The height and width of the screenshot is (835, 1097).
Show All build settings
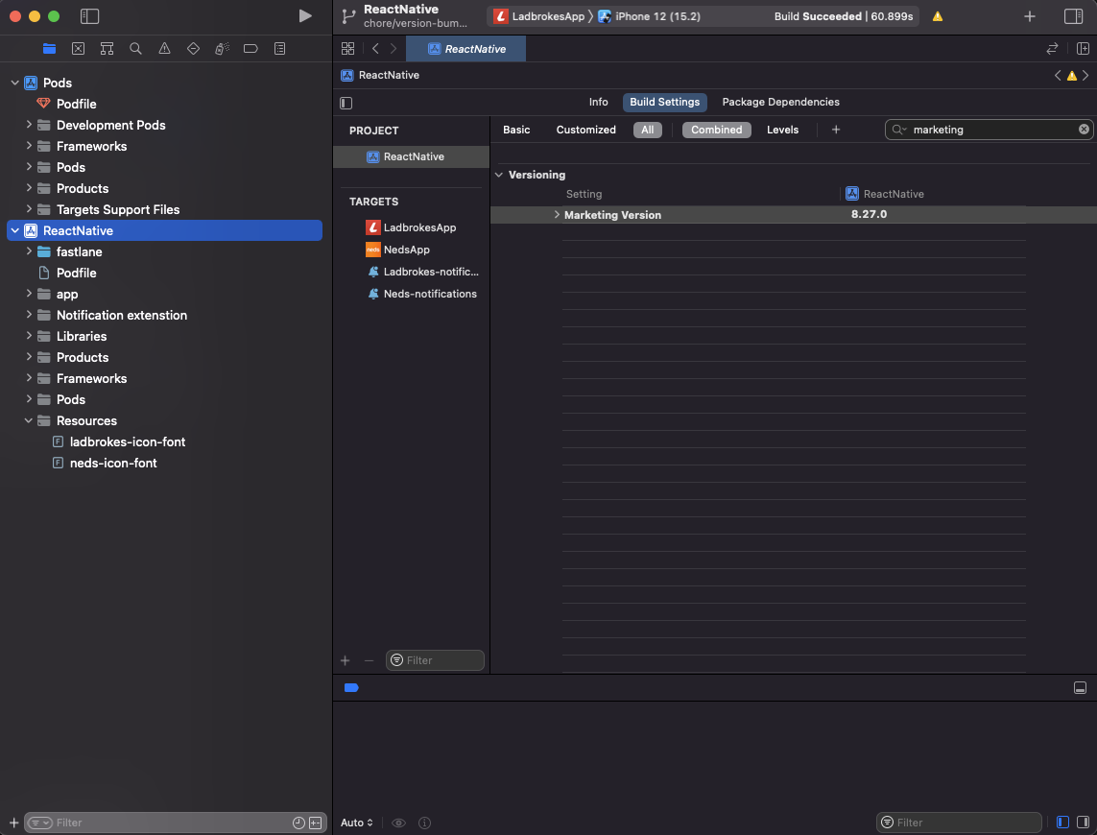point(648,130)
